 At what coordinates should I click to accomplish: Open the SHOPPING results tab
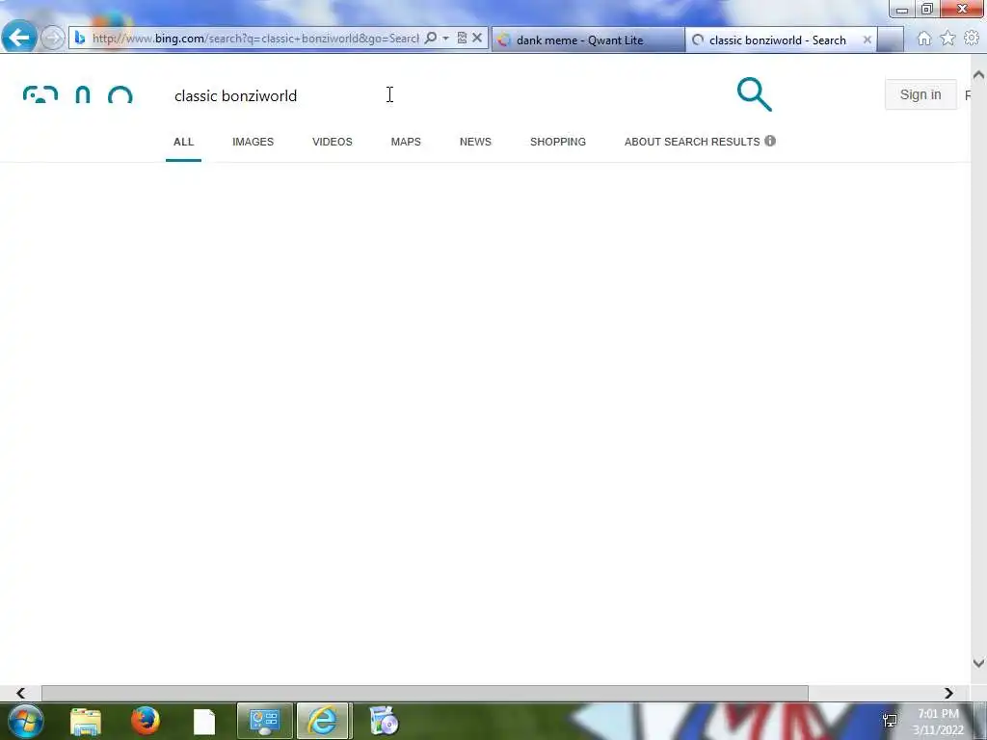point(558,143)
